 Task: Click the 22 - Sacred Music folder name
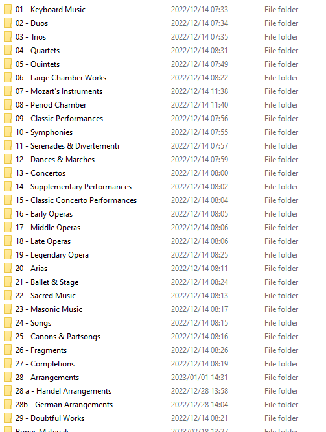[x=45, y=296]
